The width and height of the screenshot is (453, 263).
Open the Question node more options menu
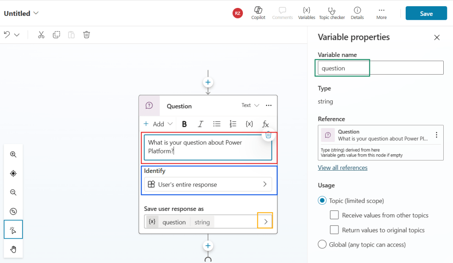[x=269, y=106]
